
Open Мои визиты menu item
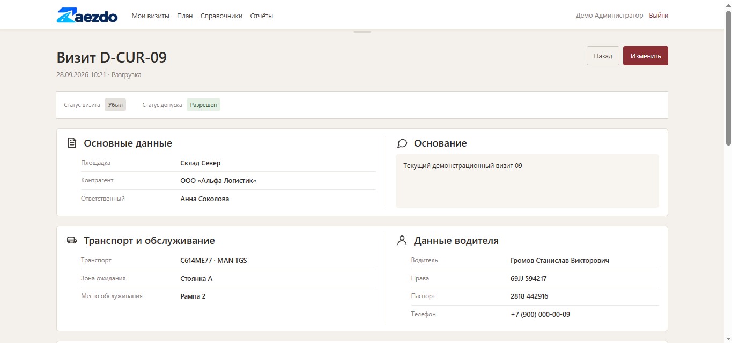[x=151, y=16]
